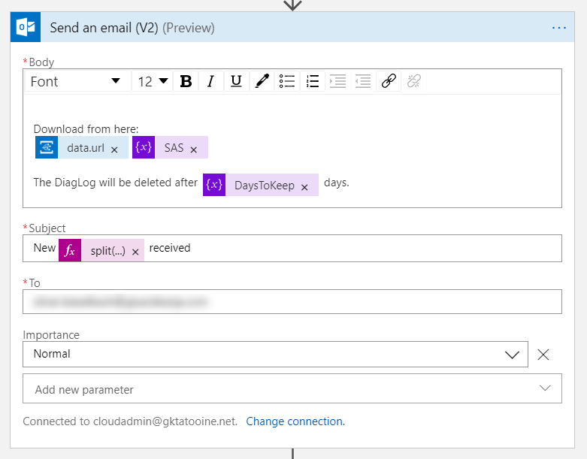Remove the data.url token
This screenshot has height=459, width=587.
(x=114, y=149)
